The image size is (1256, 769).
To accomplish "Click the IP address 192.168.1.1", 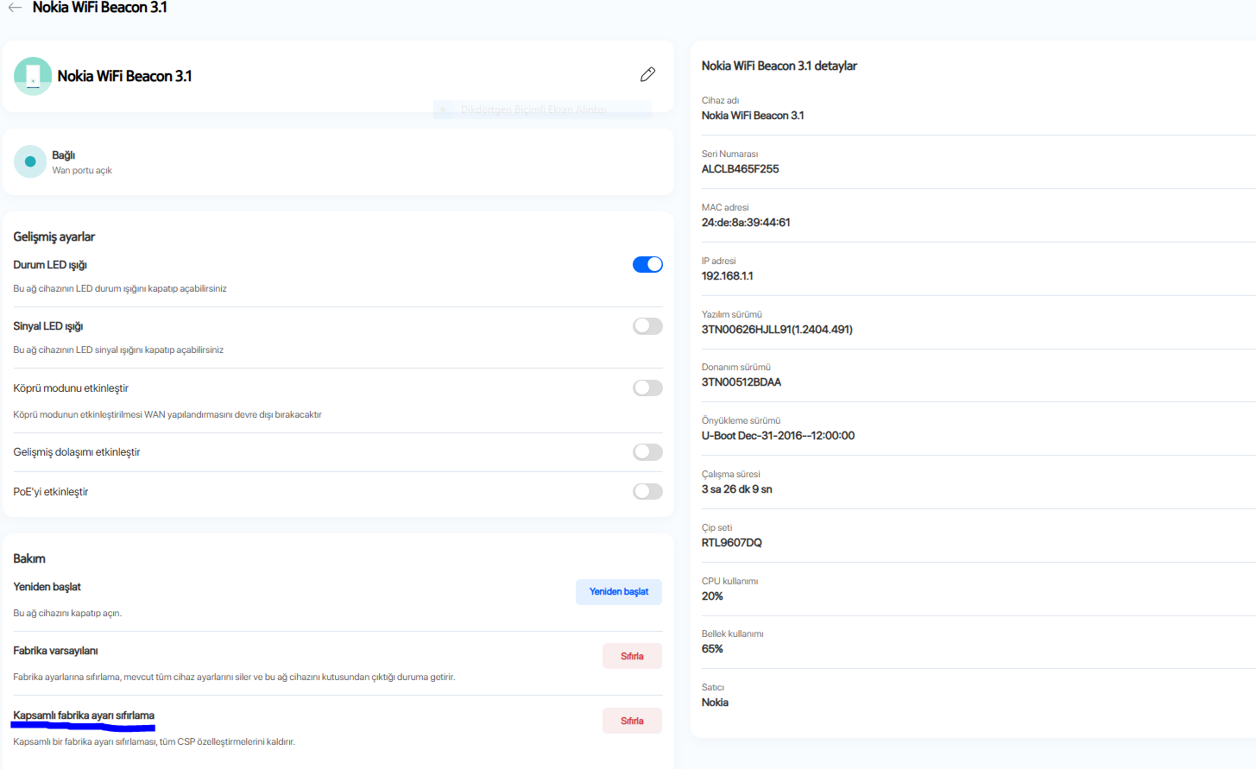I will pyautogui.click(x=727, y=276).
